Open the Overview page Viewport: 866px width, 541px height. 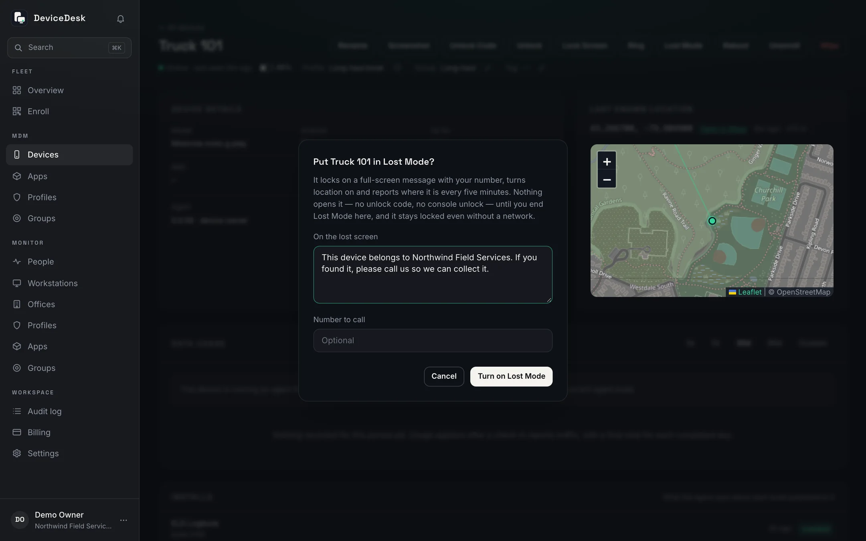[69, 90]
